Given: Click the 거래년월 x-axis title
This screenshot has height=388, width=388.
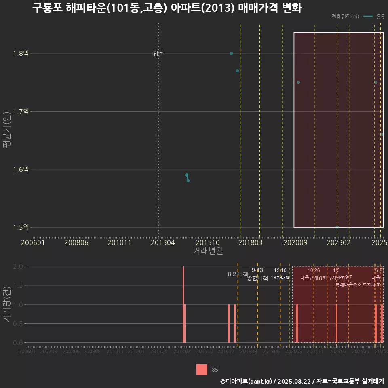Looking at the screenshot, I should click(208, 251).
